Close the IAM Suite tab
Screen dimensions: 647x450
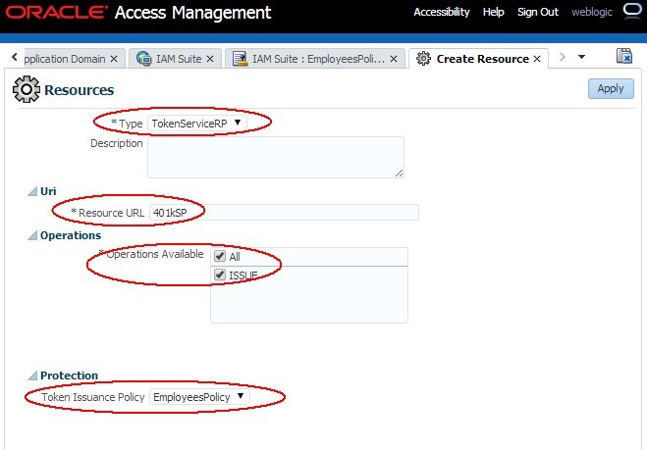pyautogui.click(x=210, y=59)
